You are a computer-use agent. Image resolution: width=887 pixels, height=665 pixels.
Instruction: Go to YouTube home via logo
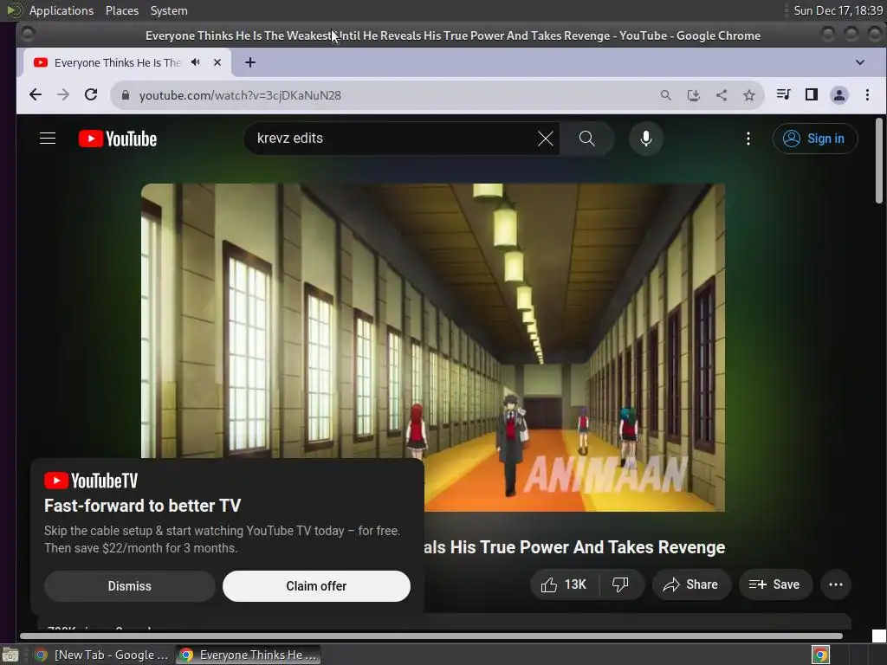[118, 139]
